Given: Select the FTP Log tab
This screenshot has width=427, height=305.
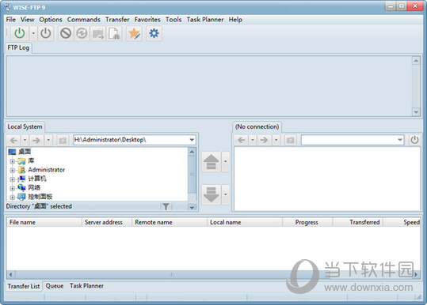Looking at the screenshot, I should click(18, 47).
